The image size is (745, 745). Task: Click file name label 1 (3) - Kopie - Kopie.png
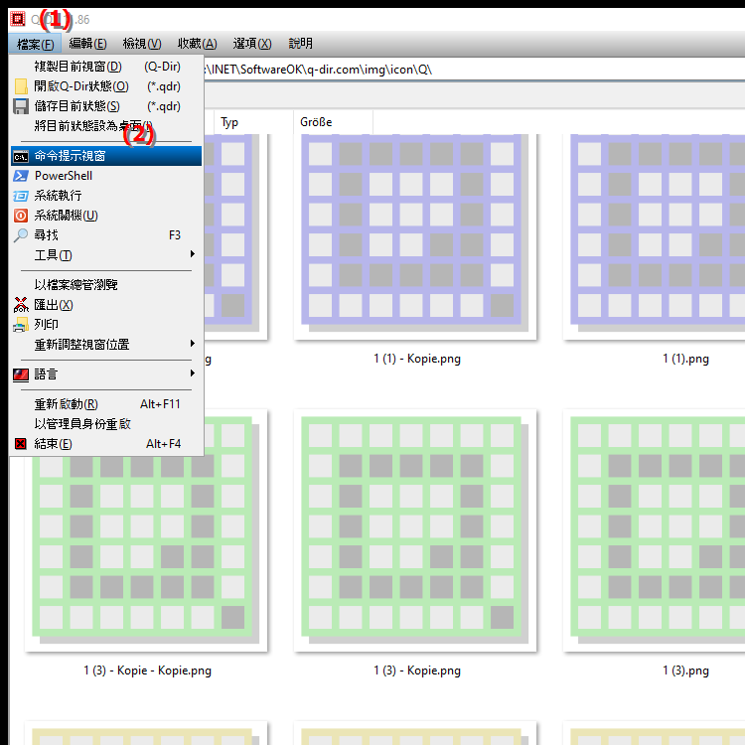point(148,670)
